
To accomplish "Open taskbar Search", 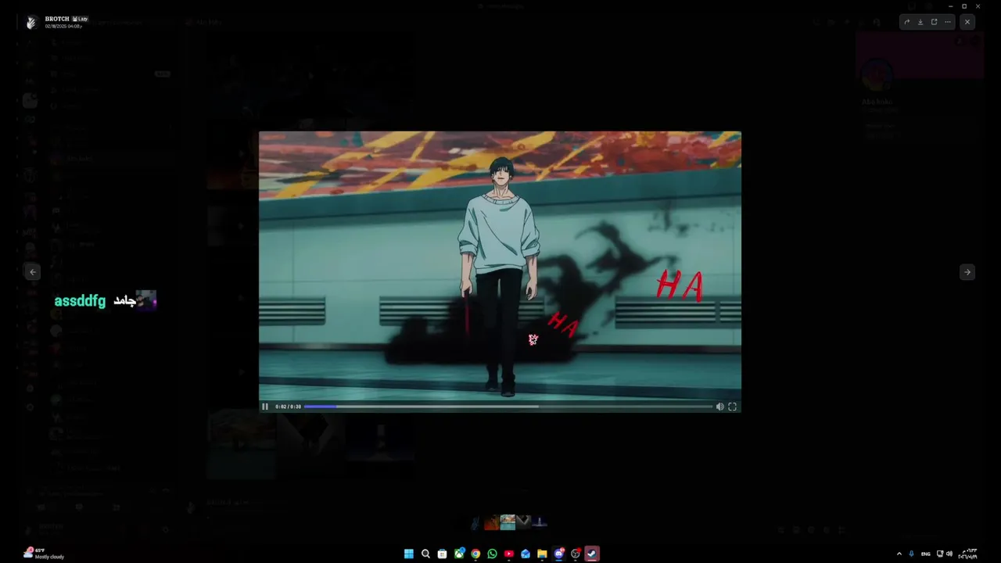I will coord(425,554).
